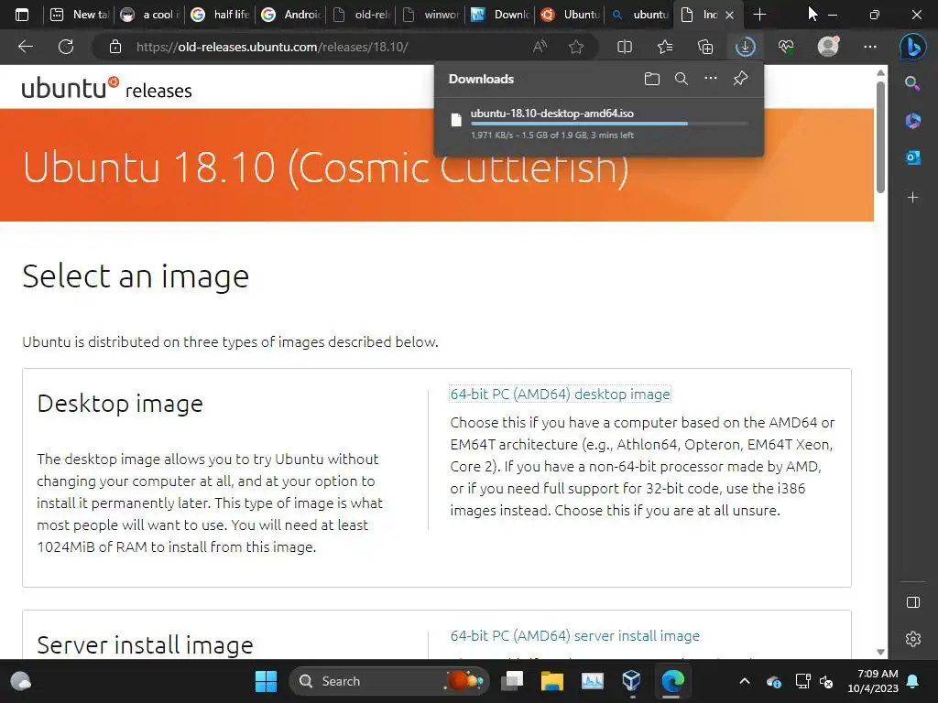This screenshot has width=938, height=703.
Task: Open a new browser tab
Action: (759, 15)
